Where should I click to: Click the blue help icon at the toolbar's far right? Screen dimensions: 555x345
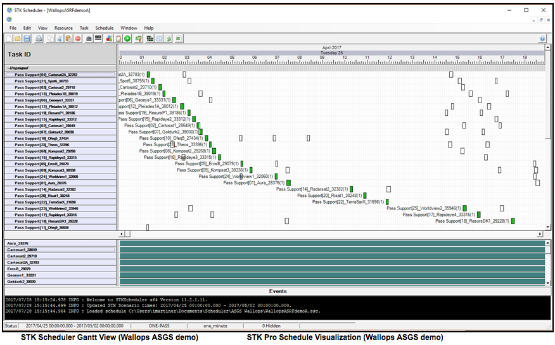[542, 39]
